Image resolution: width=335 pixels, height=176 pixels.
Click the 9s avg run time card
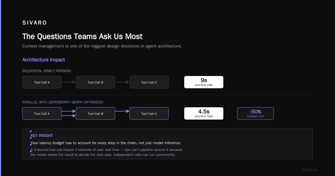(x=204, y=82)
